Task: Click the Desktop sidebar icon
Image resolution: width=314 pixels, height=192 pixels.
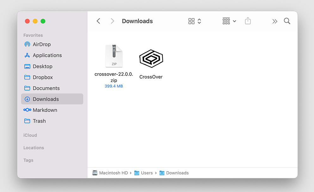Action: [27, 66]
